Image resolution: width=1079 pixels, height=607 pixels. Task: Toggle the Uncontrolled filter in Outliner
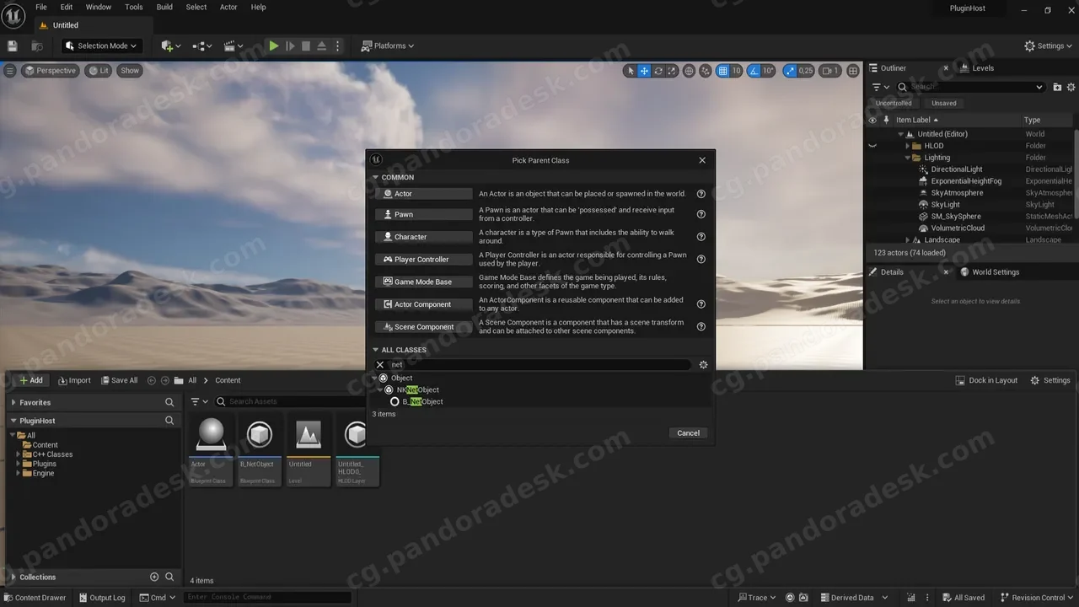click(x=894, y=103)
